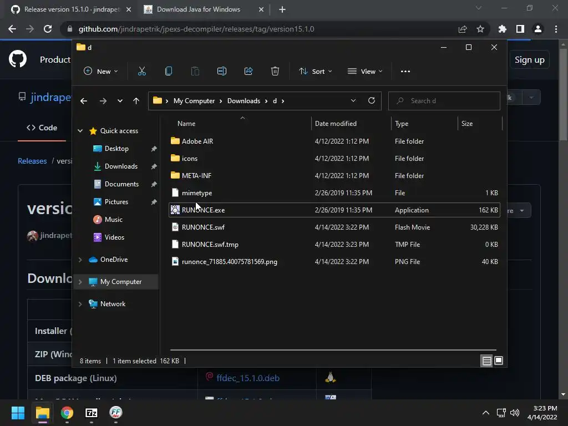Click the Search d input field
Screen dimensions: 568x426
[444, 101]
